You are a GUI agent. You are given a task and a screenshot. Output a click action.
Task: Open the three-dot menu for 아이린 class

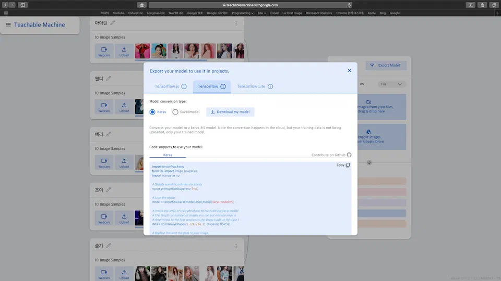[236, 23]
